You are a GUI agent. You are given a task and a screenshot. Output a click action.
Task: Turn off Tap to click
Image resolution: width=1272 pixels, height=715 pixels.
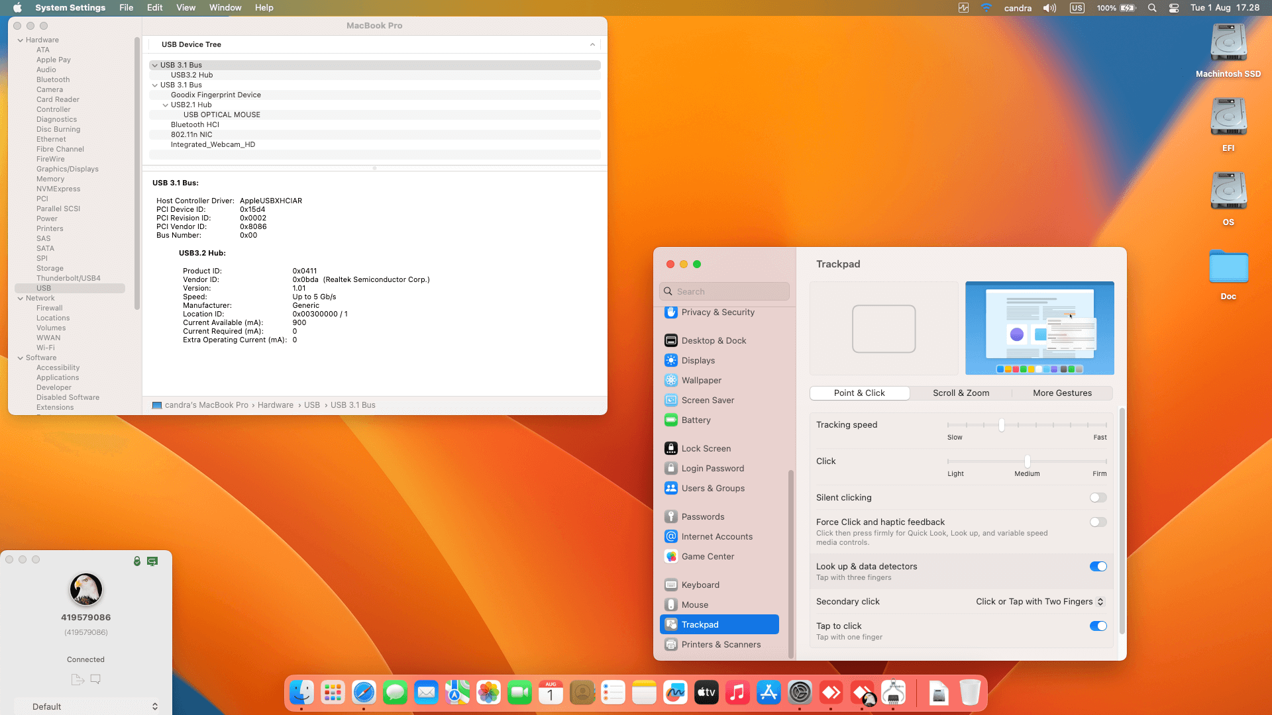[1098, 626]
